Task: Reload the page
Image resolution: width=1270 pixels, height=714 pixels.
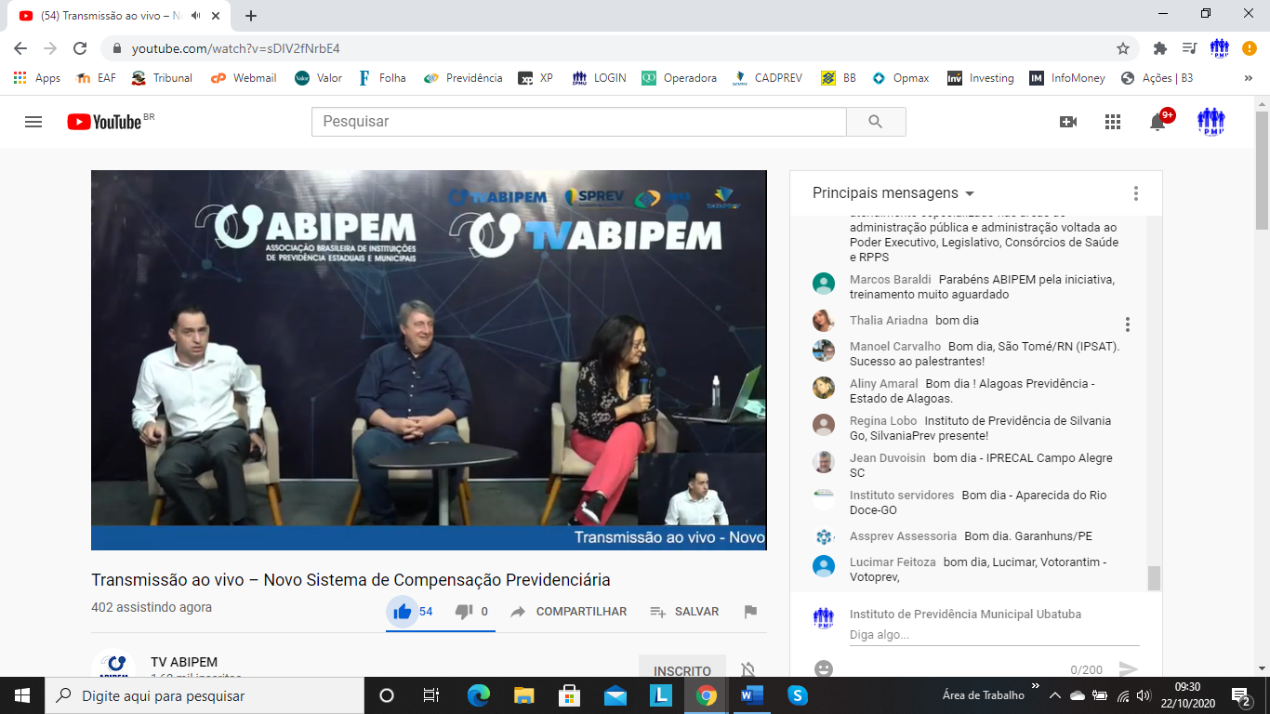Action: tap(80, 48)
